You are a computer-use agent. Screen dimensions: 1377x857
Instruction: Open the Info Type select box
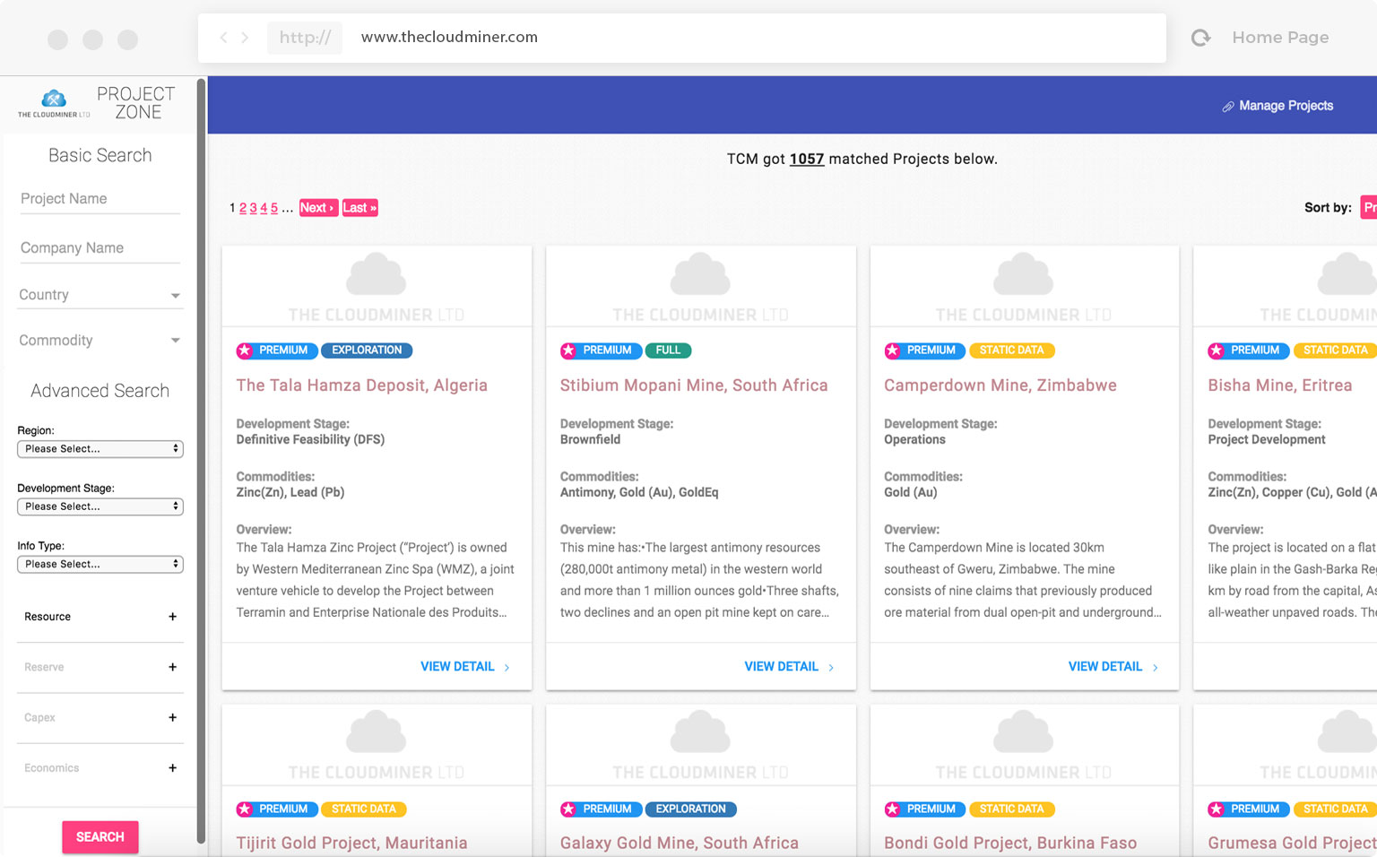coord(100,564)
